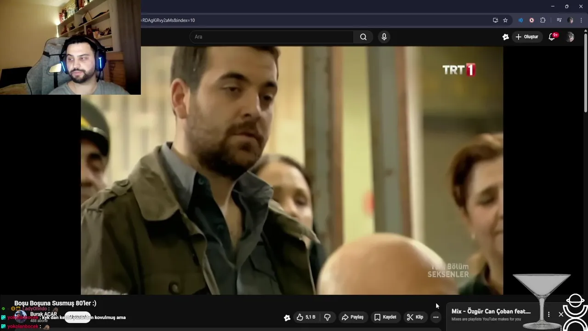This screenshot has height=331, width=588.
Task: Open the Oluştur create menu
Action: [x=526, y=37]
